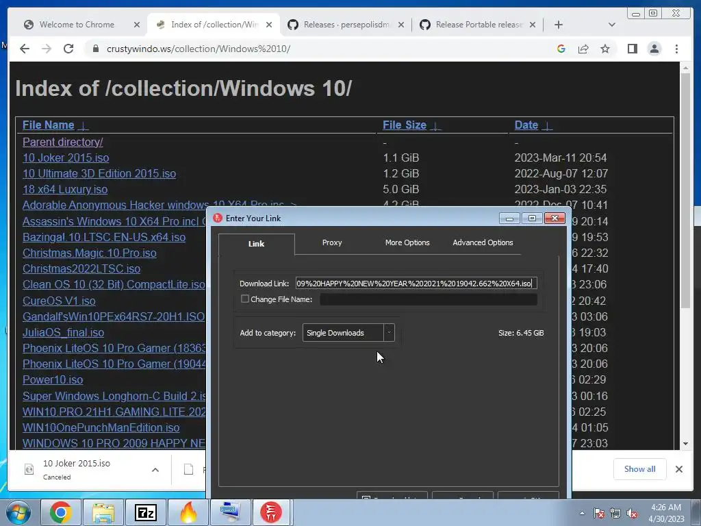Viewport: 701px width, 526px height.
Task: Open the Proxy tab in dialog
Action: [x=332, y=242]
